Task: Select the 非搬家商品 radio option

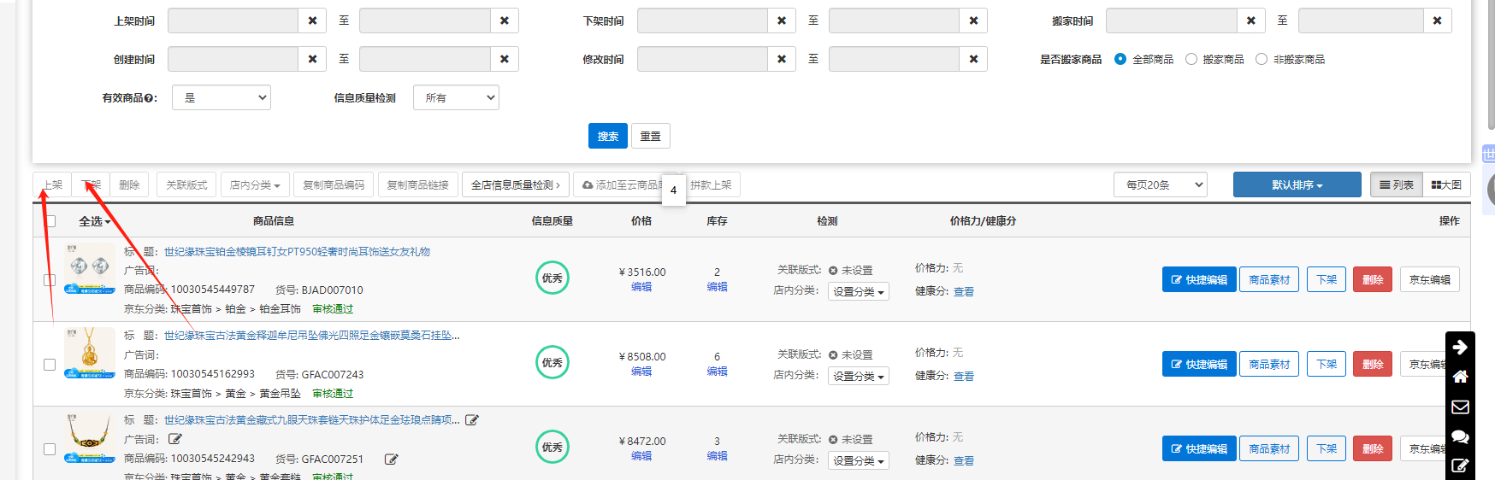Action: 1261,59
